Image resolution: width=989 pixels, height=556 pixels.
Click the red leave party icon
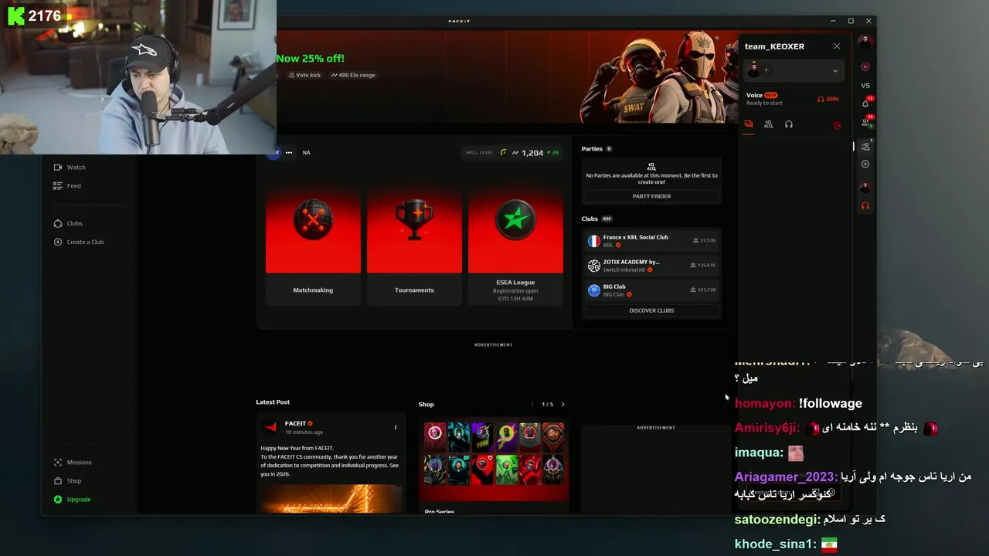click(x=837, y=124)
